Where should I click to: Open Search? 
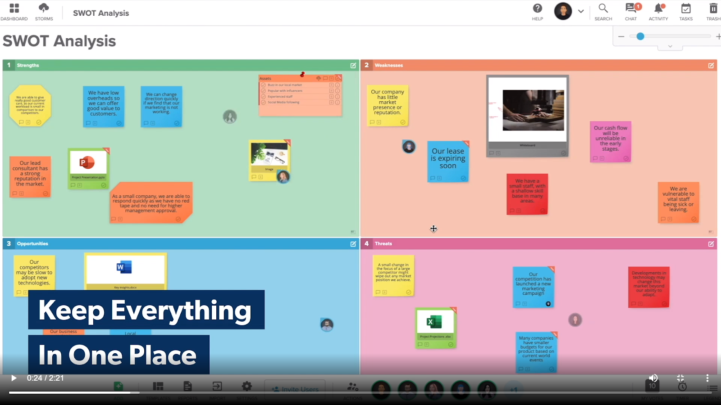tap(603, 12)
